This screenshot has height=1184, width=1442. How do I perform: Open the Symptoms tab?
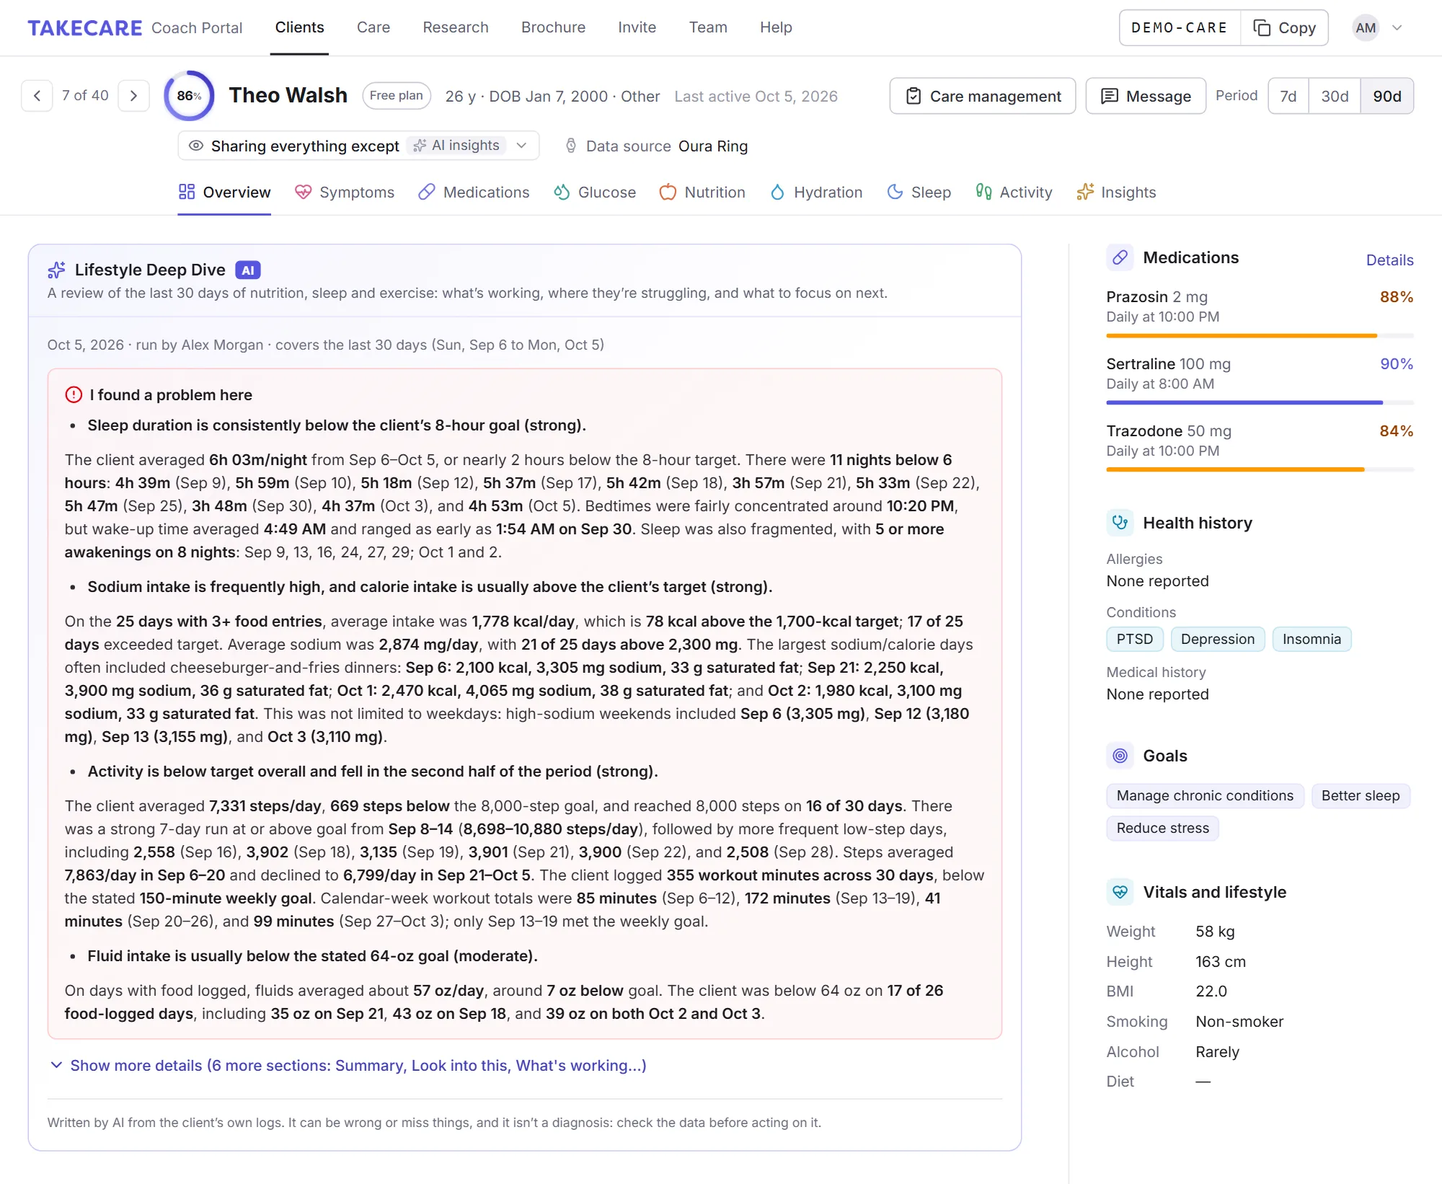[x=345, y=193]
